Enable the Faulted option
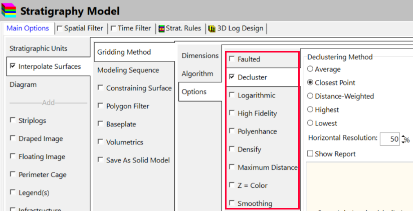 232,59
